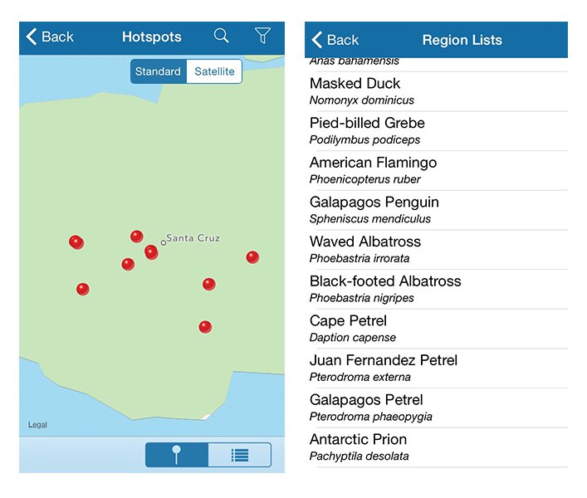Tap the search magnifier icon in Hotspots

pyautogui.click(x=221, y=36)
